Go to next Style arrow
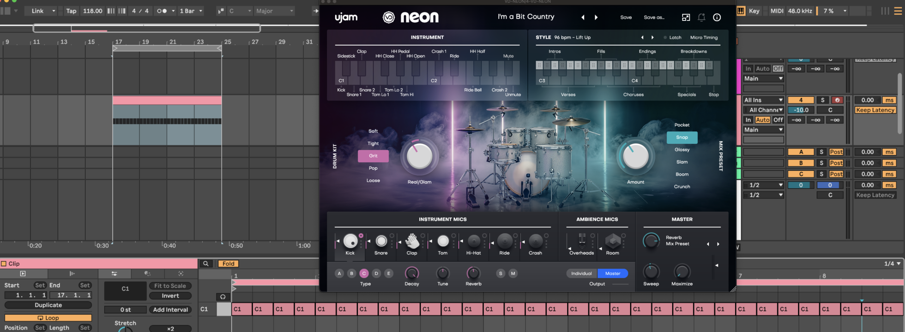This screenshot has height=332, width=905. coord(652,37)
